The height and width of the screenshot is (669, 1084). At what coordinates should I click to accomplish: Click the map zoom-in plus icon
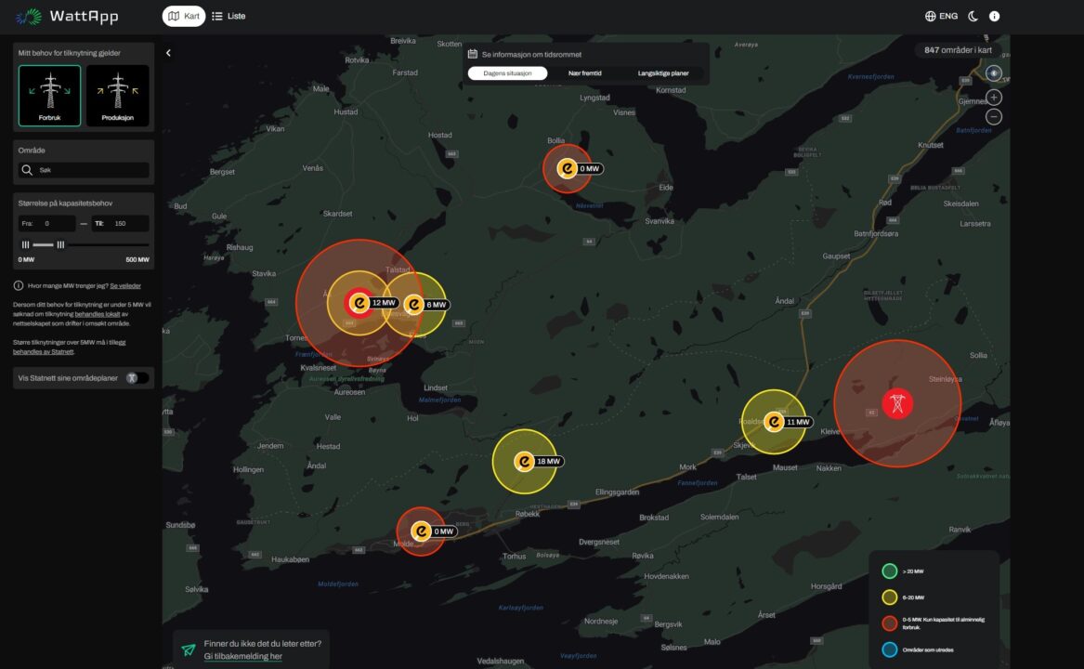pyautogui.click(x=993, y=96)
